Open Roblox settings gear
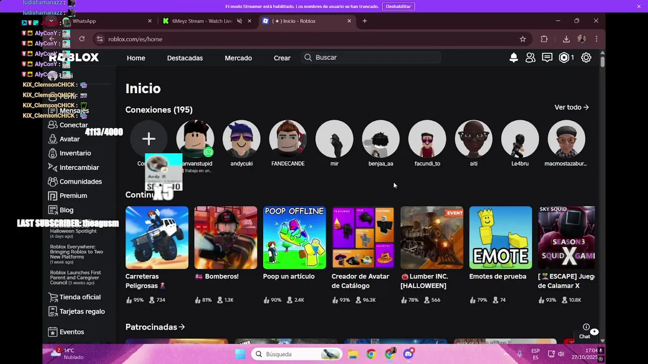This screenshot has width=648, height=364. 586,58
